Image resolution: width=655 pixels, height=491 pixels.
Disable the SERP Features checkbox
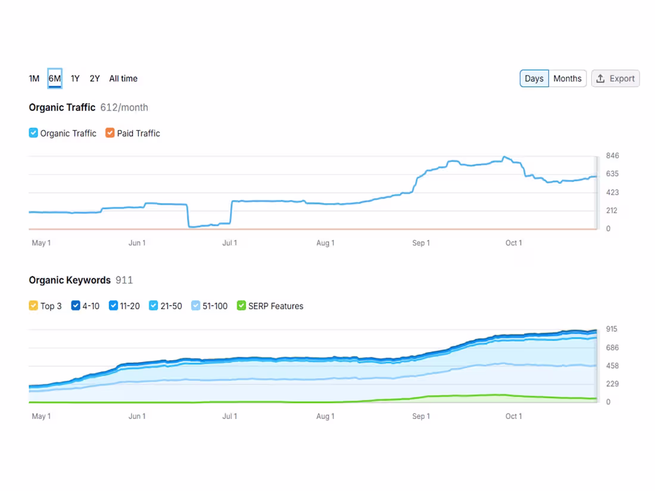[x=241, y=306]
